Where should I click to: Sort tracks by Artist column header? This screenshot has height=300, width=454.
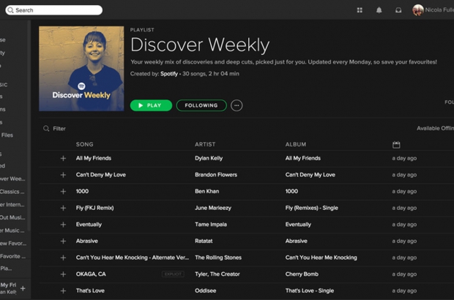click(205, 145)
